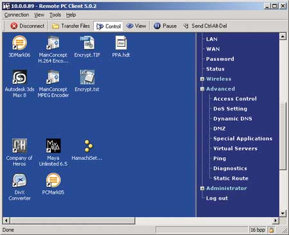Expand the Wireless tree node

[x=202, y=79]
